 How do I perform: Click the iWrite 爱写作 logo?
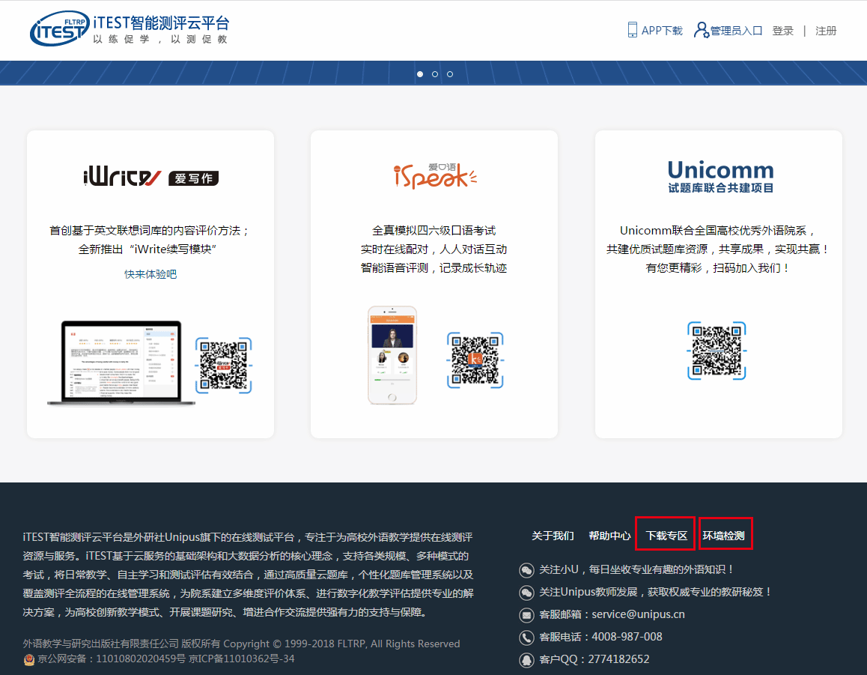point(150,178)
